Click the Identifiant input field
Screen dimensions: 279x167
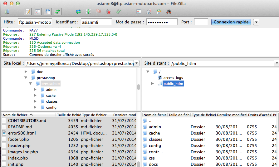pyautogui.click(x=96, y=22)
